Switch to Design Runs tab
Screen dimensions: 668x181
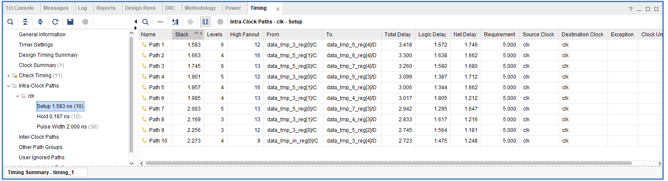pos(141,8)
